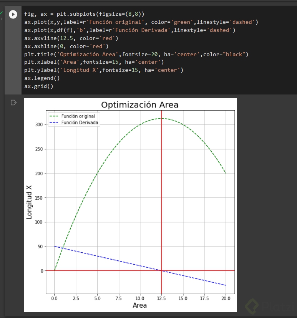Click the y-axis tick label 150
The height and width of the screenshot is (318, 297).
tap(39, 198)
